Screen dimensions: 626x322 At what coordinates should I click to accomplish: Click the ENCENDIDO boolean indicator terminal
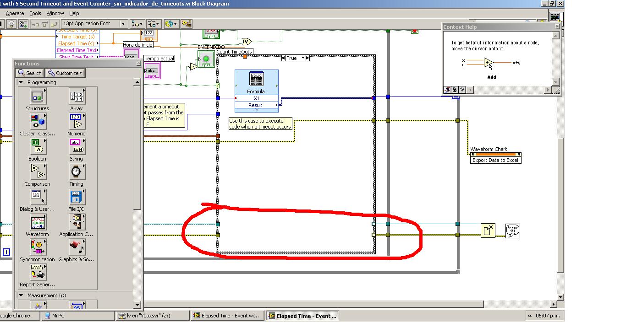[x=206, y=59]
